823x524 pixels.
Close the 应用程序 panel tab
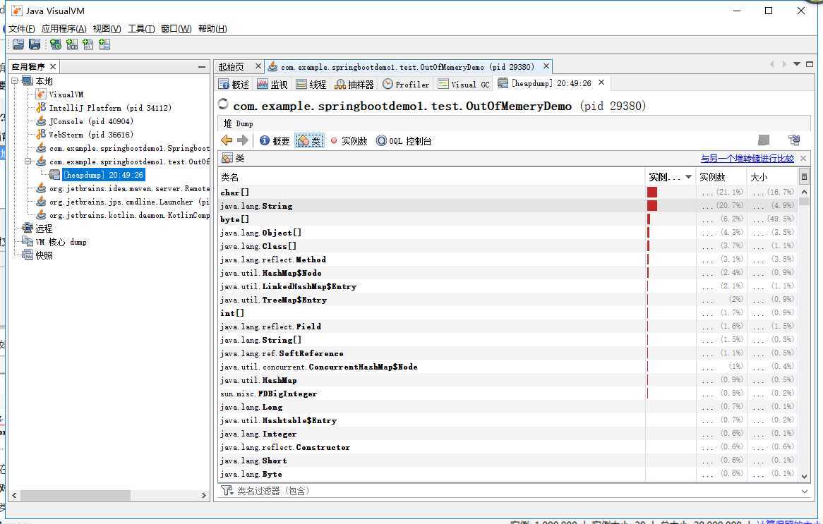point(52,66)
